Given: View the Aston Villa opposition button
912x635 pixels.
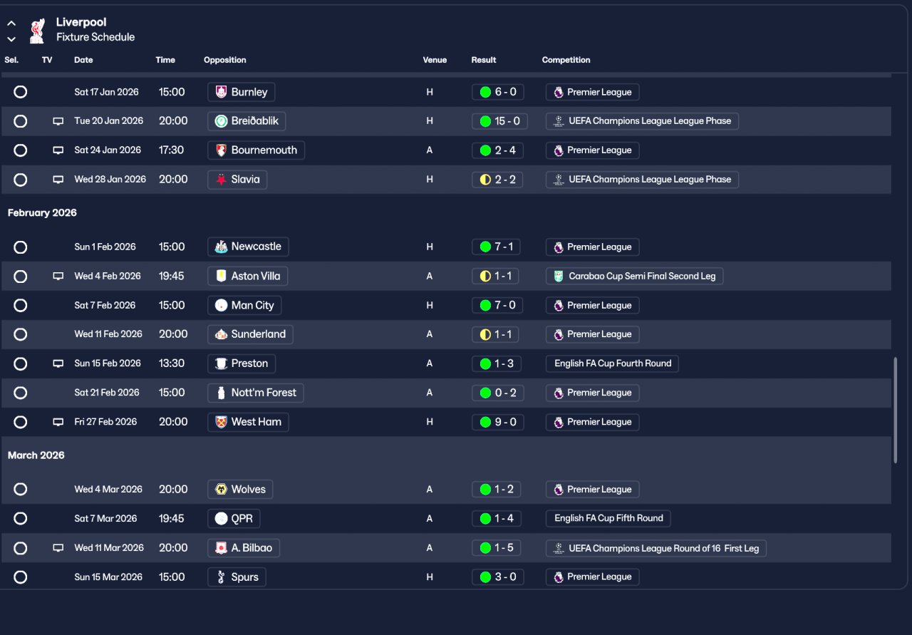Looking at the screenshot, I should pos(248,277).
